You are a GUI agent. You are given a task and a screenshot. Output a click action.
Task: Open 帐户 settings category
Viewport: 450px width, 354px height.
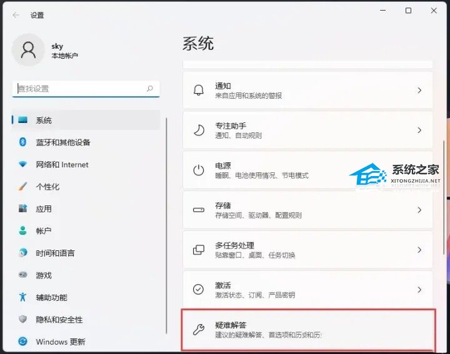point(86,231)
